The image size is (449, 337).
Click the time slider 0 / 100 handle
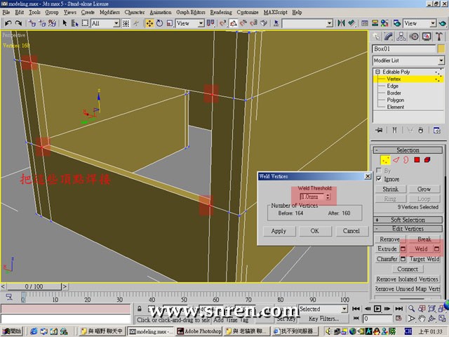pyautogui.click(x=34, y=286)
